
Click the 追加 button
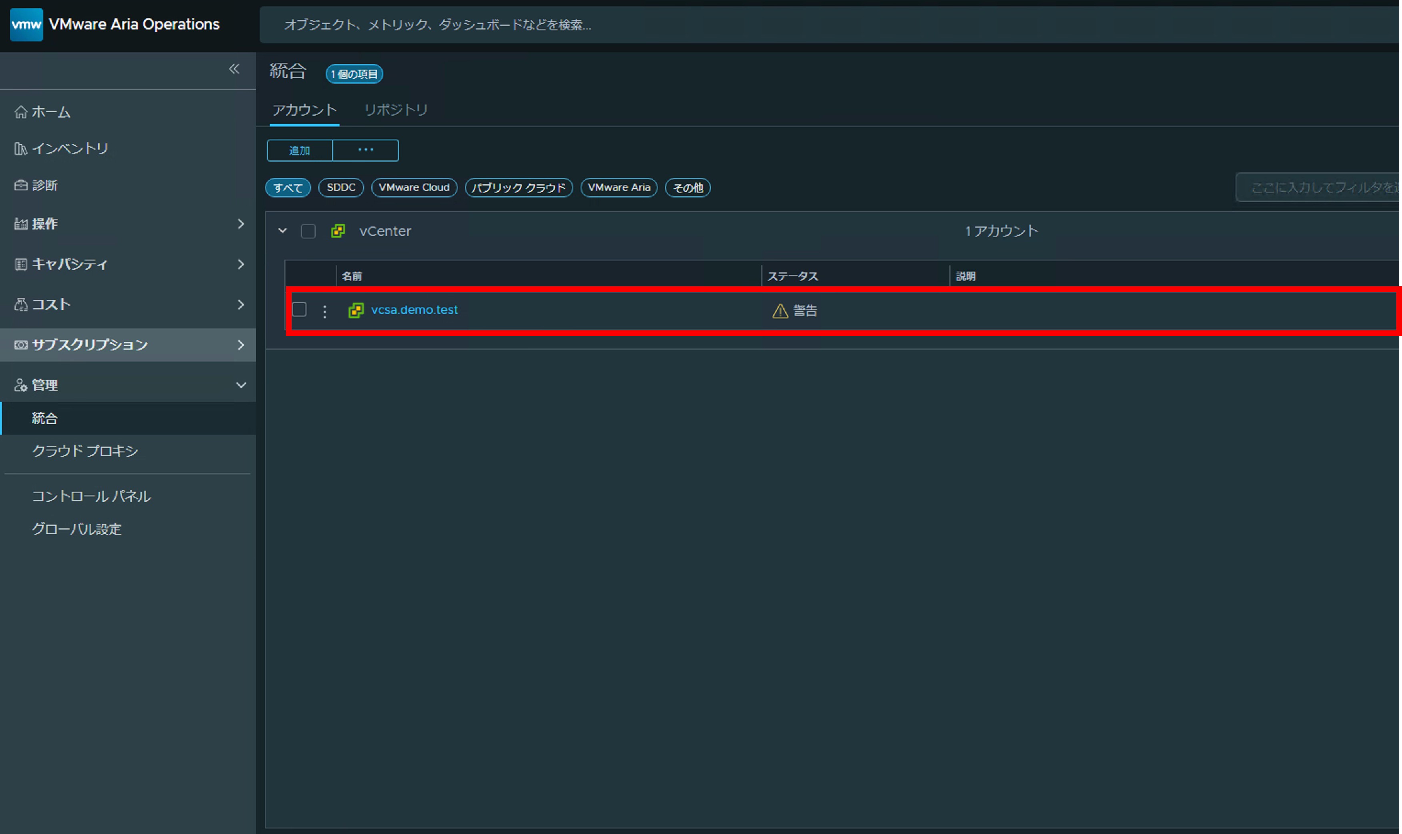pyautogui.click(x=300, y=151)
